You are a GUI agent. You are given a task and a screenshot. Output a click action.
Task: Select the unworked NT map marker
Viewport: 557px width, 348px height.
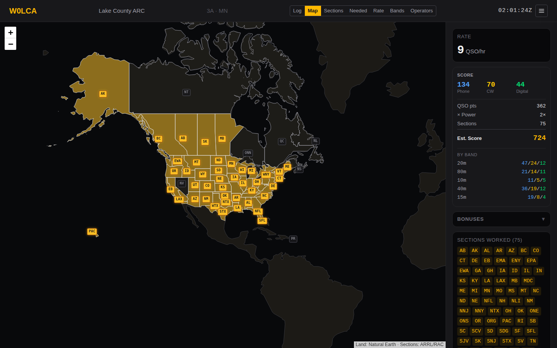pyautogui.click(x=186, y=92)
